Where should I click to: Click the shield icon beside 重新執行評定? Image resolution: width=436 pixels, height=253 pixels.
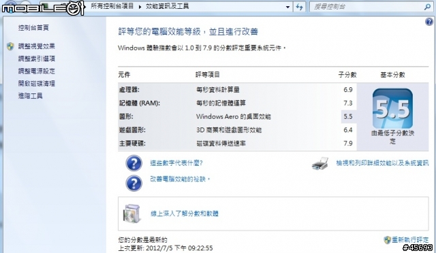click(x=387, y=240)
